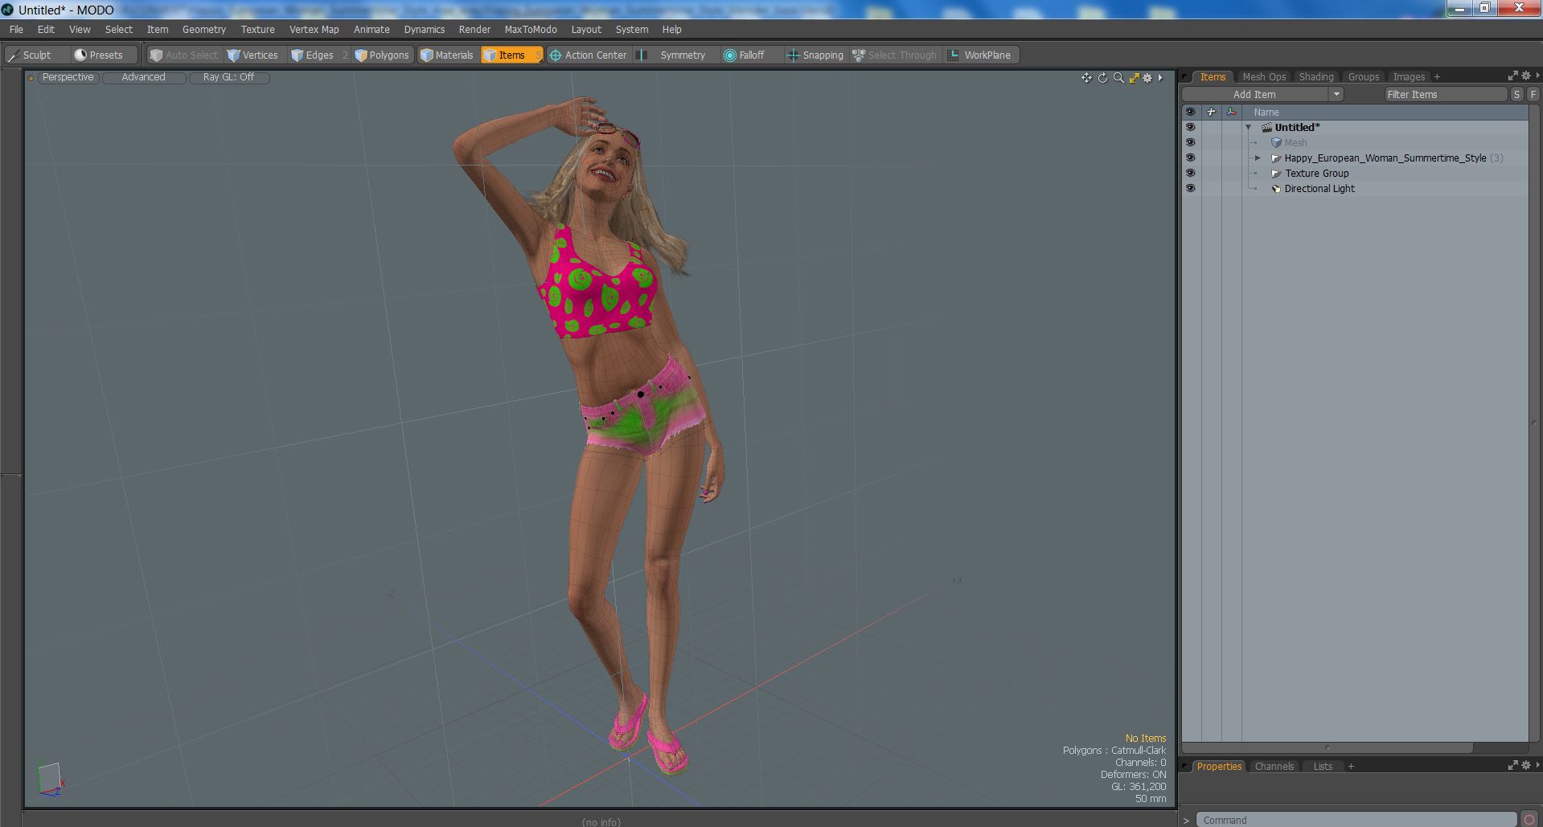Screen dimensions: 1543x827
Task: Switch to the Shading tab
Action: tap(1316, 77)
